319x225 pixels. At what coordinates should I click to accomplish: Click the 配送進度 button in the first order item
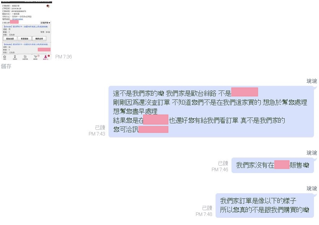10,39
